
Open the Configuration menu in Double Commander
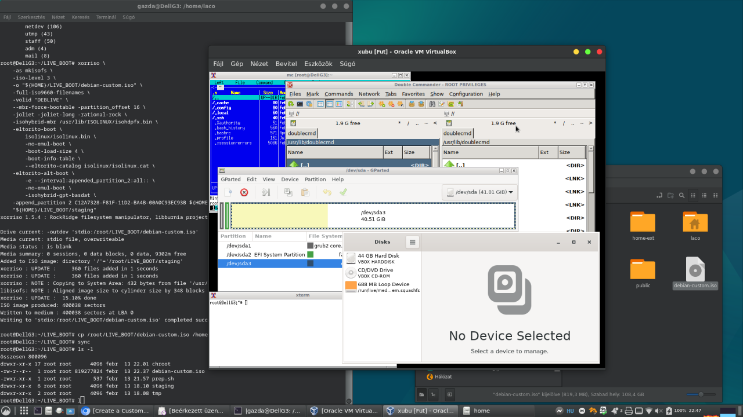[466, 94]
